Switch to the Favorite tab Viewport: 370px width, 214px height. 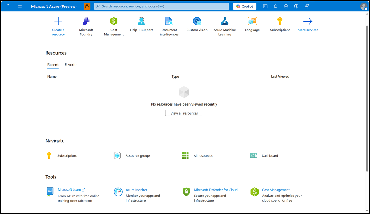71,65
